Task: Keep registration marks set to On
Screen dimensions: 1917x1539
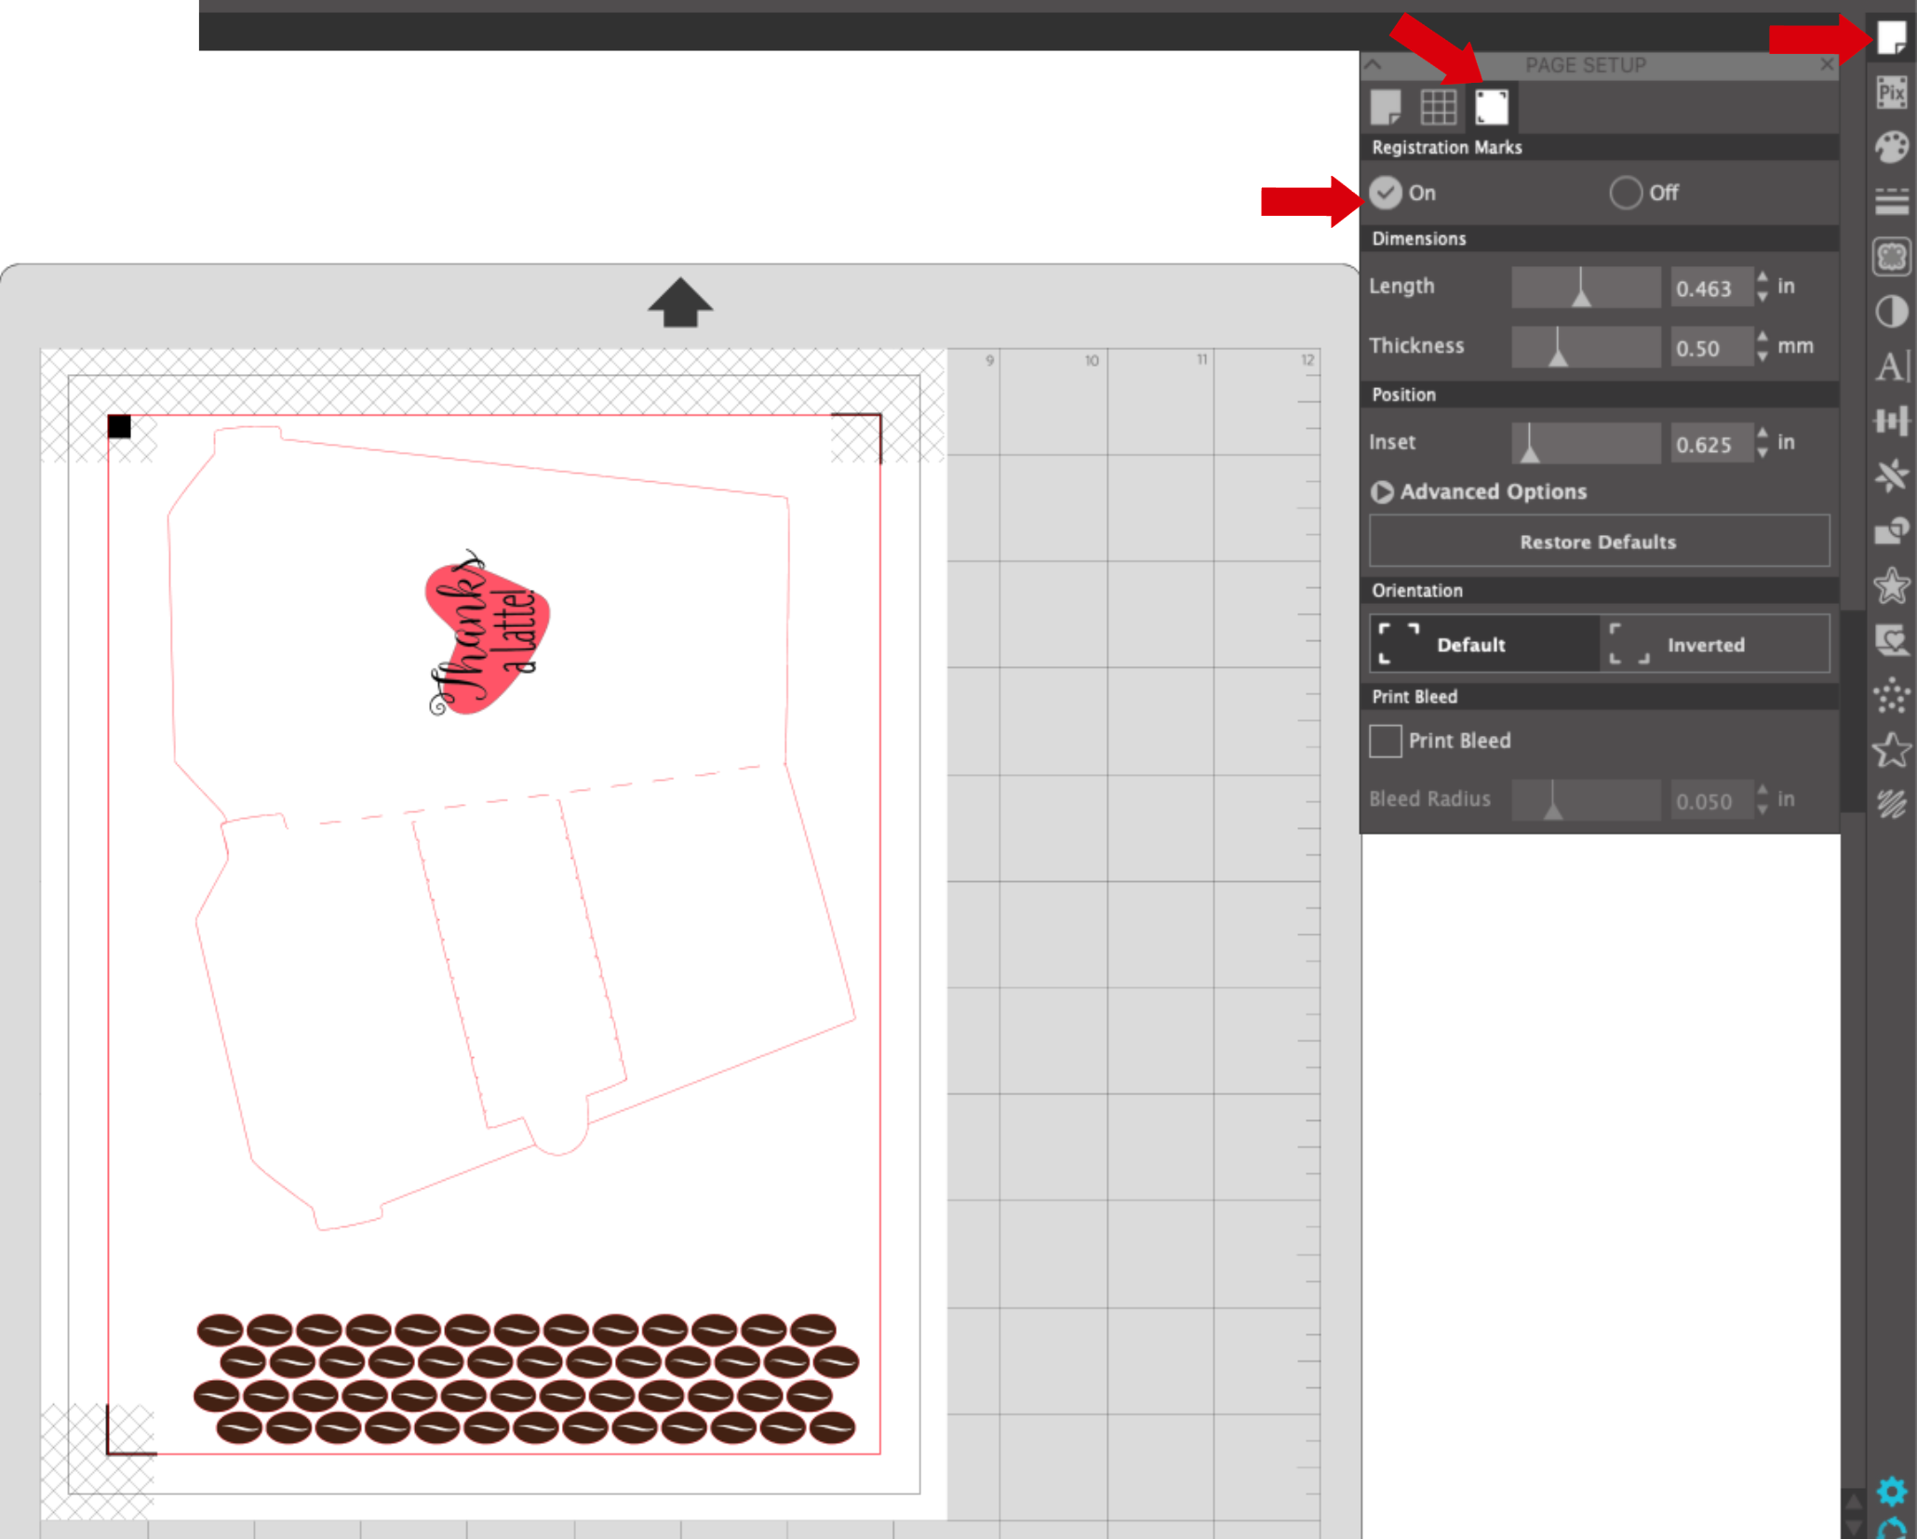Action: (x=1387, y=193)
